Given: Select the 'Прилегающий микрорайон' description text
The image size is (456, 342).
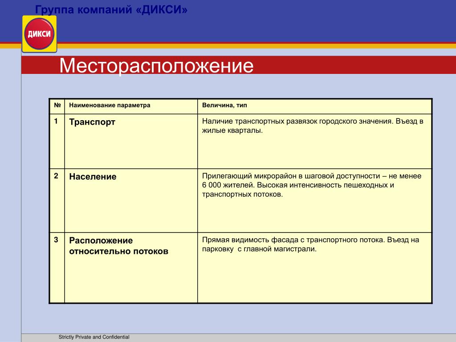Looking at the screenshot, I should pos(312,185).
